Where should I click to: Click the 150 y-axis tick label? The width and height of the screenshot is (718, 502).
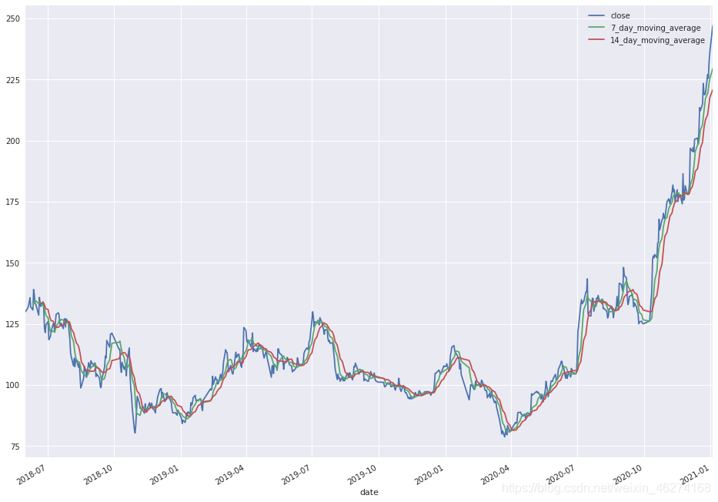click(x=14, y=263)
